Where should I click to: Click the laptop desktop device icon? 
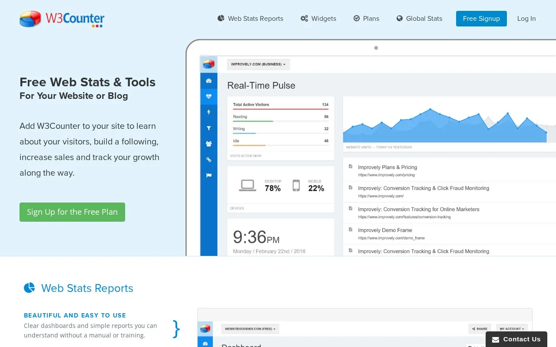click(x=248, y=185)
